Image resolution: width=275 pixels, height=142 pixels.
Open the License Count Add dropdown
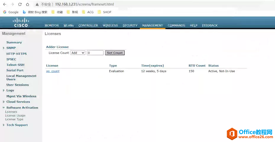pyautogui.click(x=78, y=53)
